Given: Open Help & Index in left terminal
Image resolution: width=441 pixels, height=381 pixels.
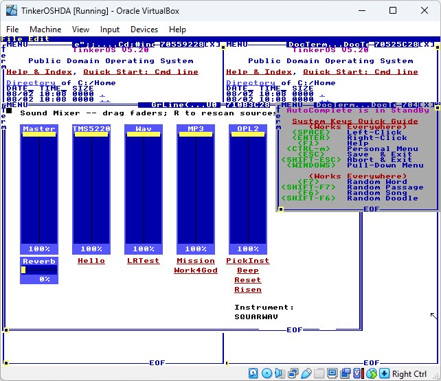Looking at the screenshot, I should pyautogui.click(x=39, y=72).
